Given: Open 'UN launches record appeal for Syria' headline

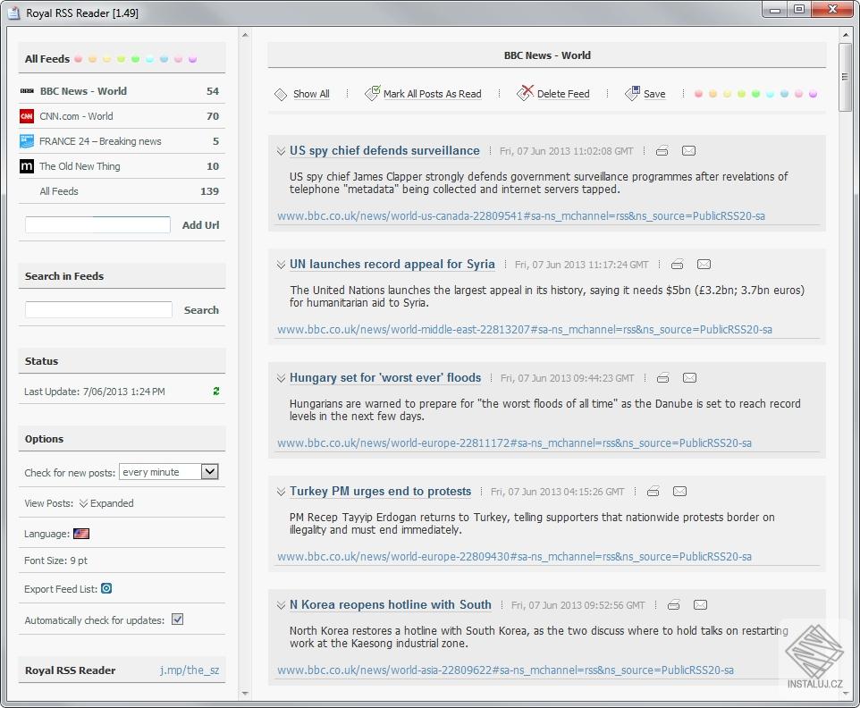Looking at the screenshot, I should pyautogui.click(x=392, y=265).
